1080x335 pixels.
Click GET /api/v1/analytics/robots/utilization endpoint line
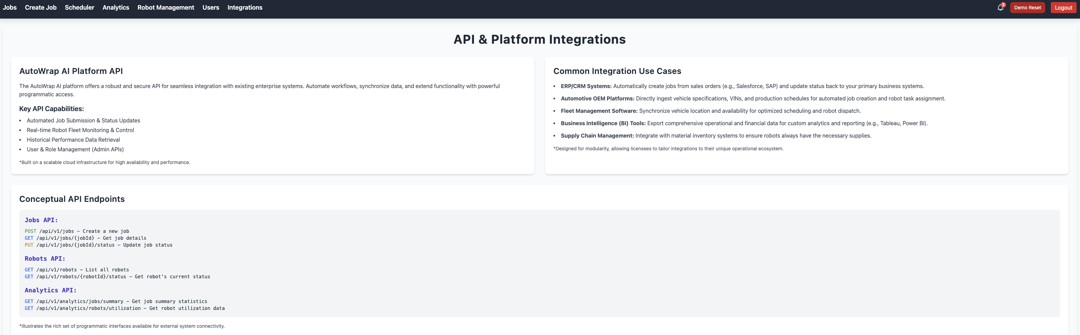(x=125, y=308)
